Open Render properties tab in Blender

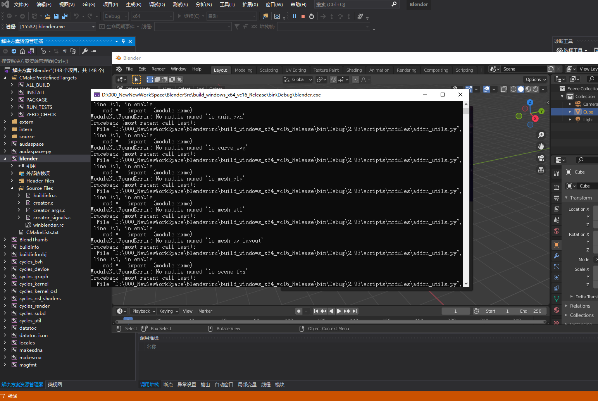pos(557,187)
